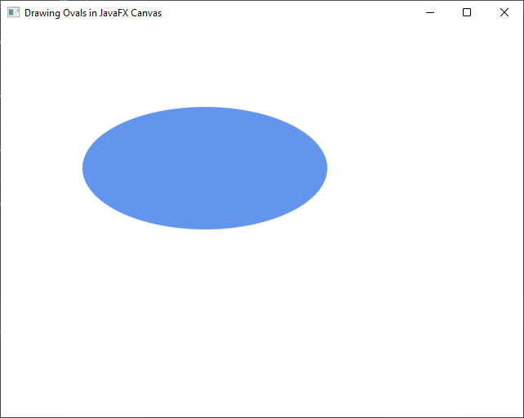Click the center of the blue oval
Image resolution: width=524 pixels, height=418 pixels.
(205, 168)
